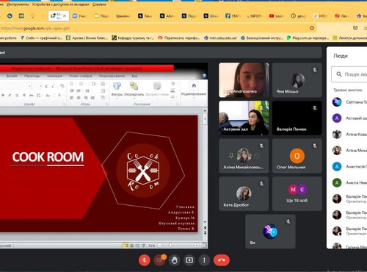
Task: Click the browser downloads icon
Action: coord(365,28)
